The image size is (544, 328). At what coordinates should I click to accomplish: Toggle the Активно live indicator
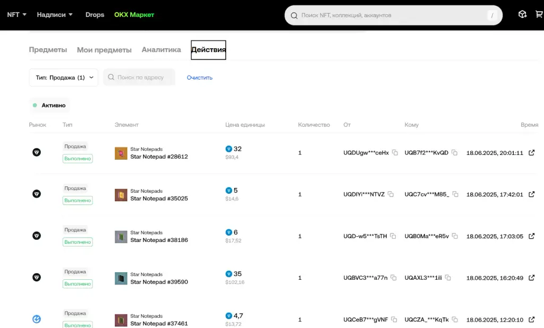tap(49, 105)
